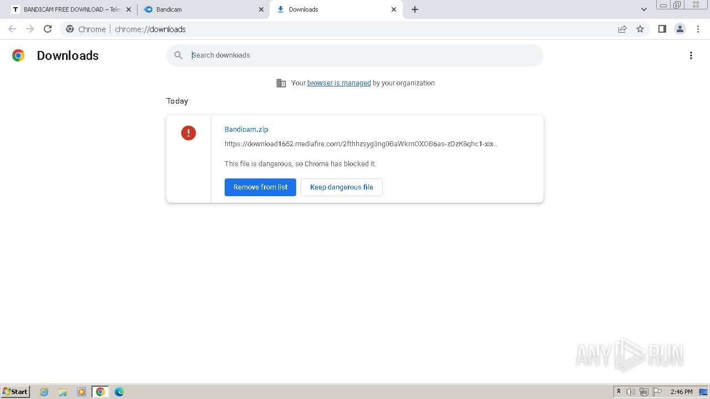This screenshot has width=710, height=399.
Task: Open a new tab with plus icon
Action: pyautogui.click(x=415, y=9)
